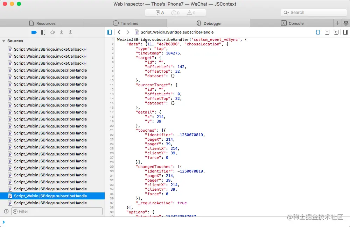Click the step out icon

[x=70, y=32]
